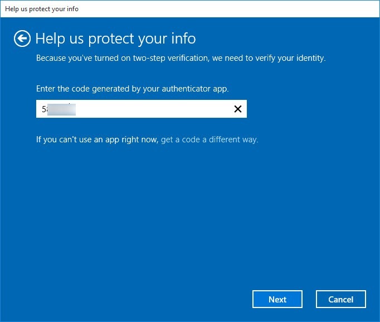Go back using the circled arrow icon
380x322 pixels.
(22, 39)
